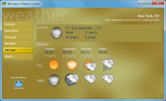Click Tuesday's clear night moon icon
Image resolution: width=166 pixels, height=101 pixels.
tap(54, 80)
